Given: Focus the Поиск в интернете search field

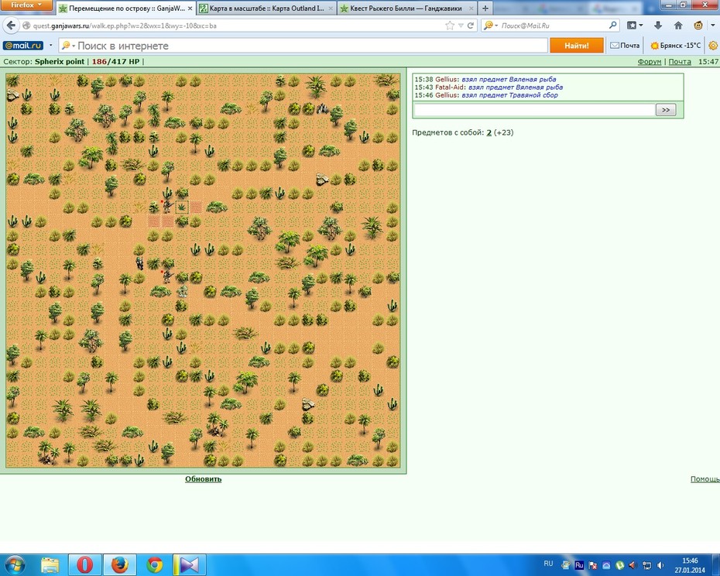Looking at the screenshot, I should pos(303,46).
